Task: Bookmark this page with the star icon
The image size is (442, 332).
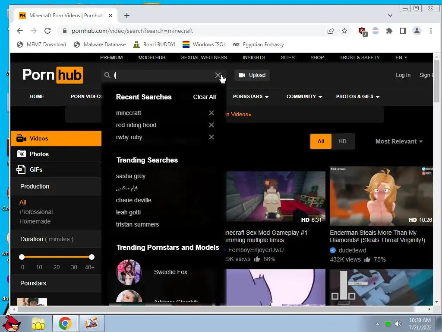Action: pyautogui.click(x=344, y=31)
